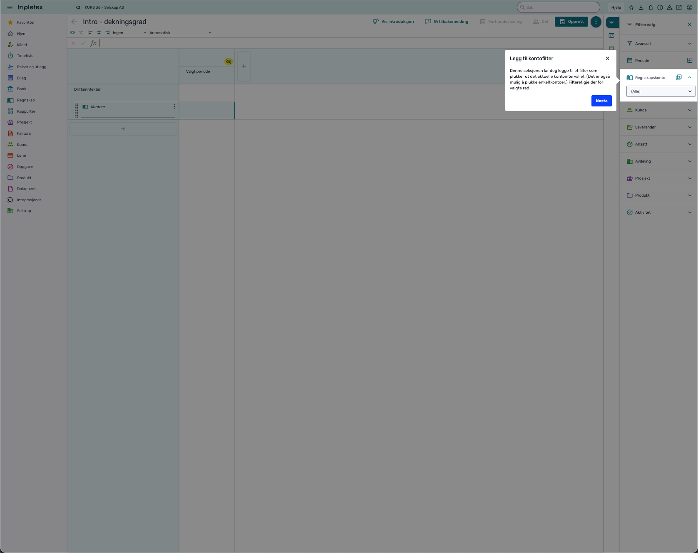
Task: Collapse the Regnskapskonto filter section
Action: (690, 77)
